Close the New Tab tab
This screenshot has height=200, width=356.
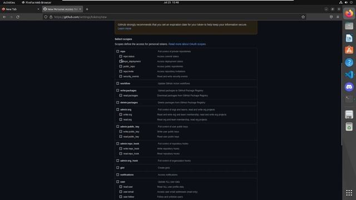[38, 9]
